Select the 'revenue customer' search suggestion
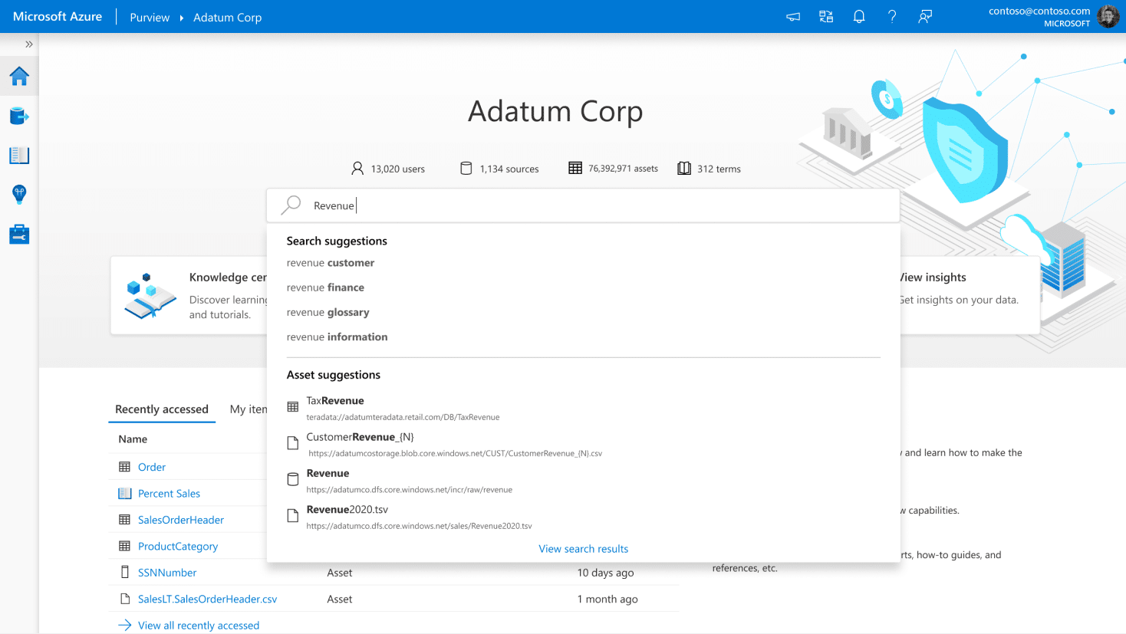Screen dimensions: 1126x634 [x=331, y=263]
